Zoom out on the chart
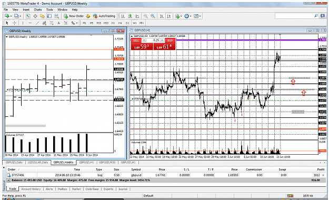The width and height of the screenshot is (329, 200). coord(153,16)
